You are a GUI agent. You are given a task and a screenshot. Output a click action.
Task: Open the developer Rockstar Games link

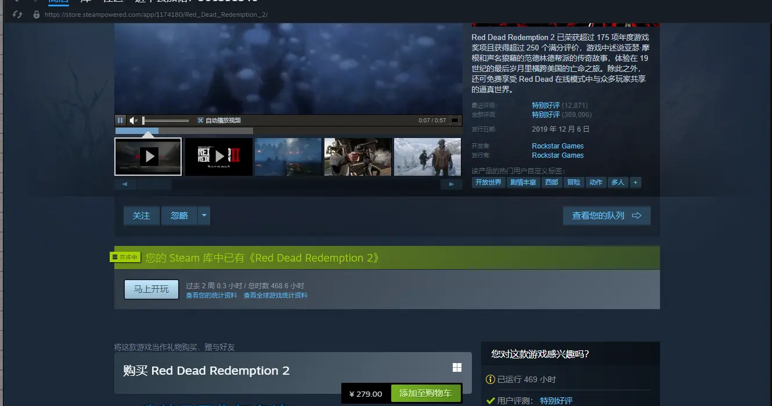pos(558,146)
